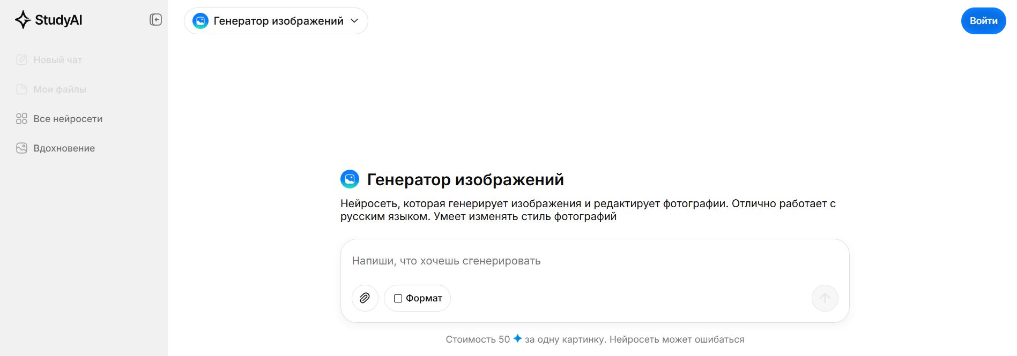Click the grid icon next to Все нейросети
The width and height of the screenshot is (1017, 356).
(21, 118)
